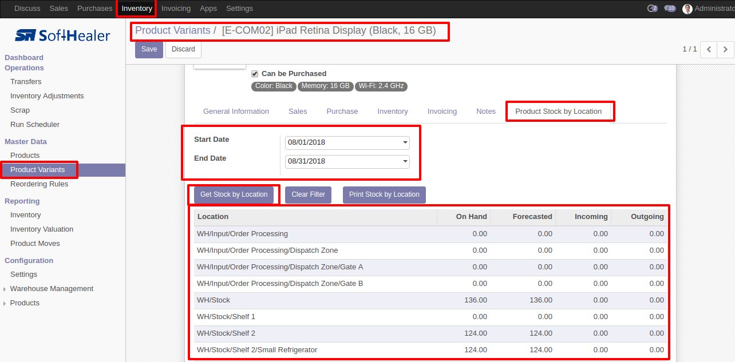Expand the Products configuration menu
735x362 pixels.
pyautogui.click(x=25, y=303)
